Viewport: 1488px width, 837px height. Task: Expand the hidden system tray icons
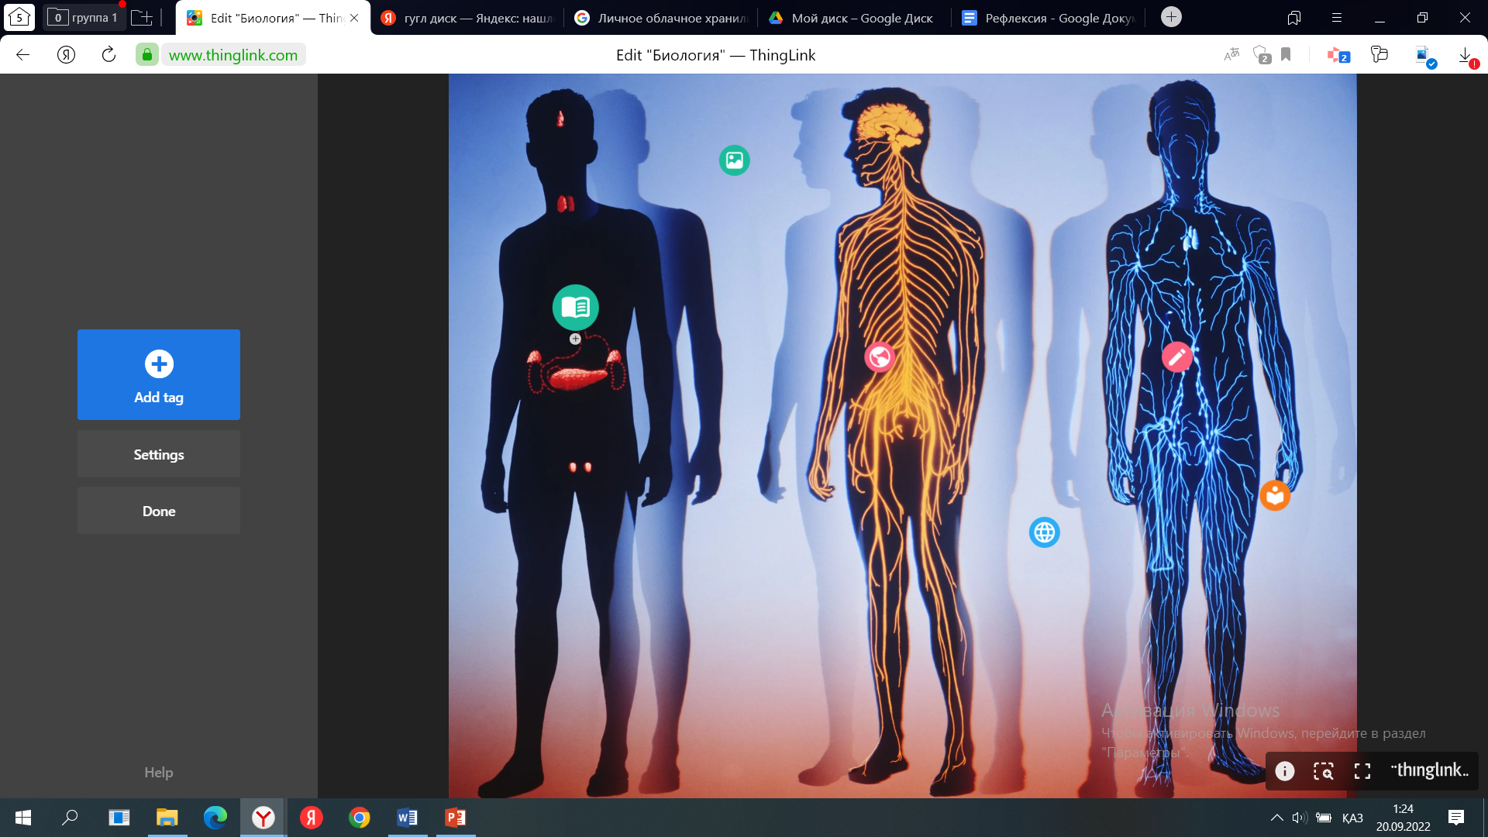click(1276, 818)
